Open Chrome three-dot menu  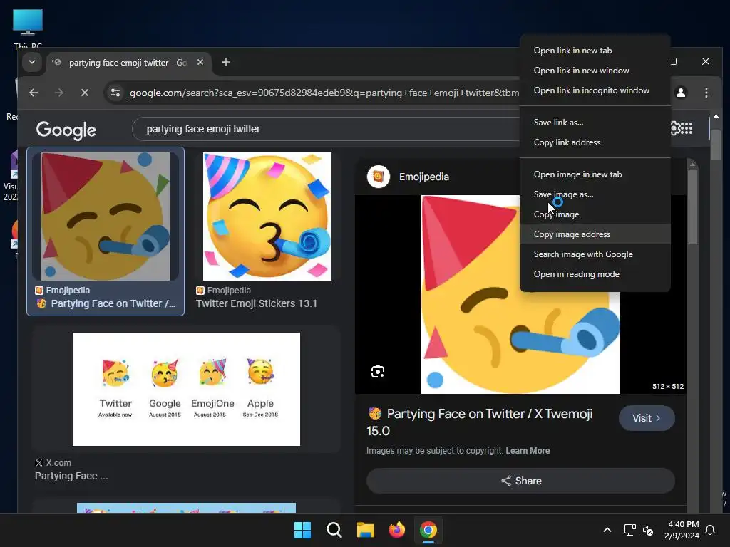coord(706,93)
